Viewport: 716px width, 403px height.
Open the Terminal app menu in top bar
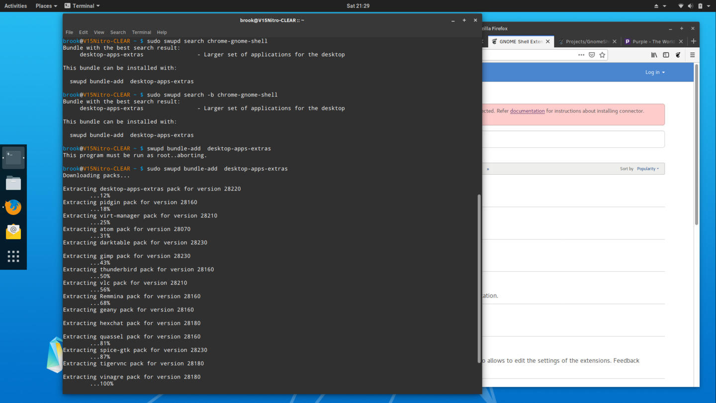click(82, 6)
